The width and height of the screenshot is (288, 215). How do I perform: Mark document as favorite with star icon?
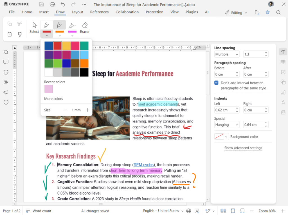267,12
